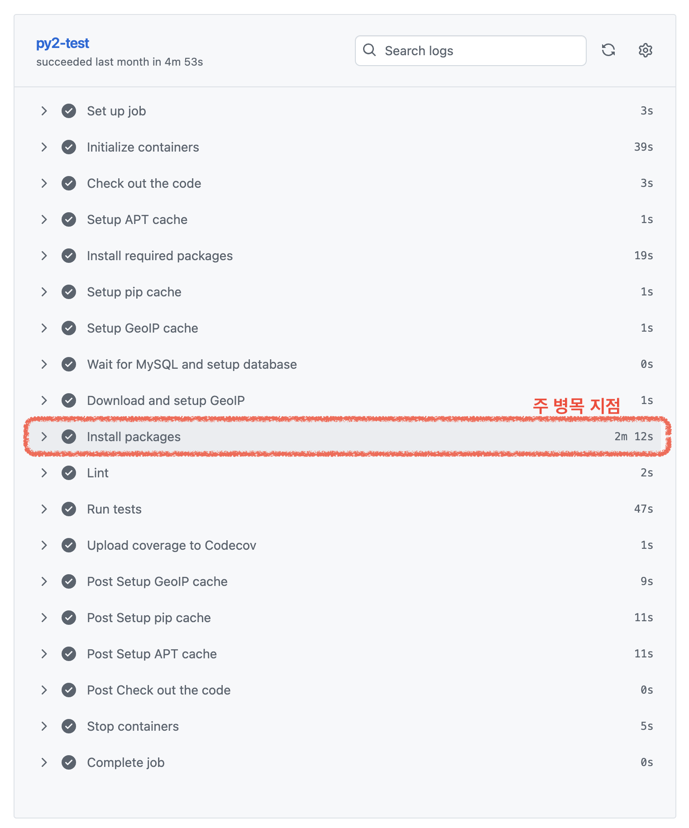Click the Complete job success checkmark icon
Screen dimensions: 689x828
(x=69, y=762)
